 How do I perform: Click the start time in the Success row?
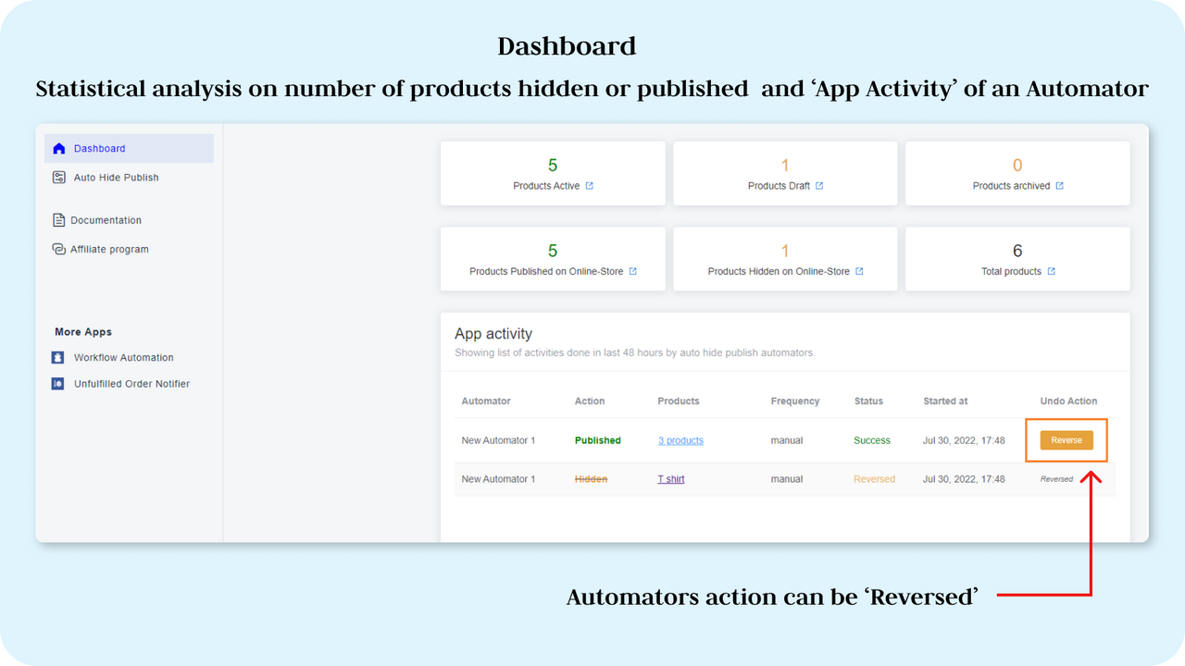point(964,440)
